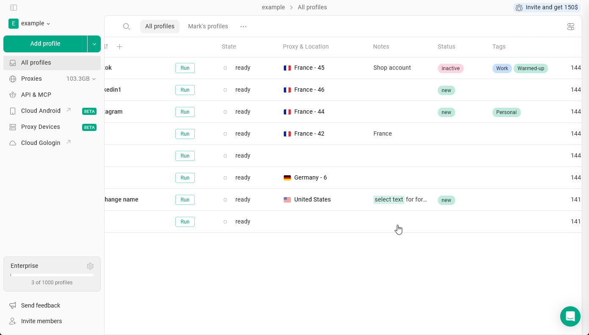Screen dimensions: 589x335
Task: Run the Germany - 6 profile
Action: 185,178
